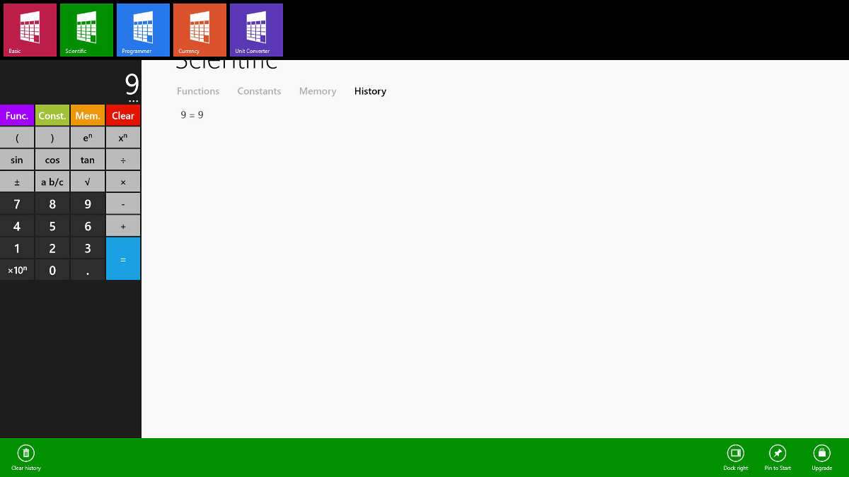Click the x to the n power key

point(123,138)
